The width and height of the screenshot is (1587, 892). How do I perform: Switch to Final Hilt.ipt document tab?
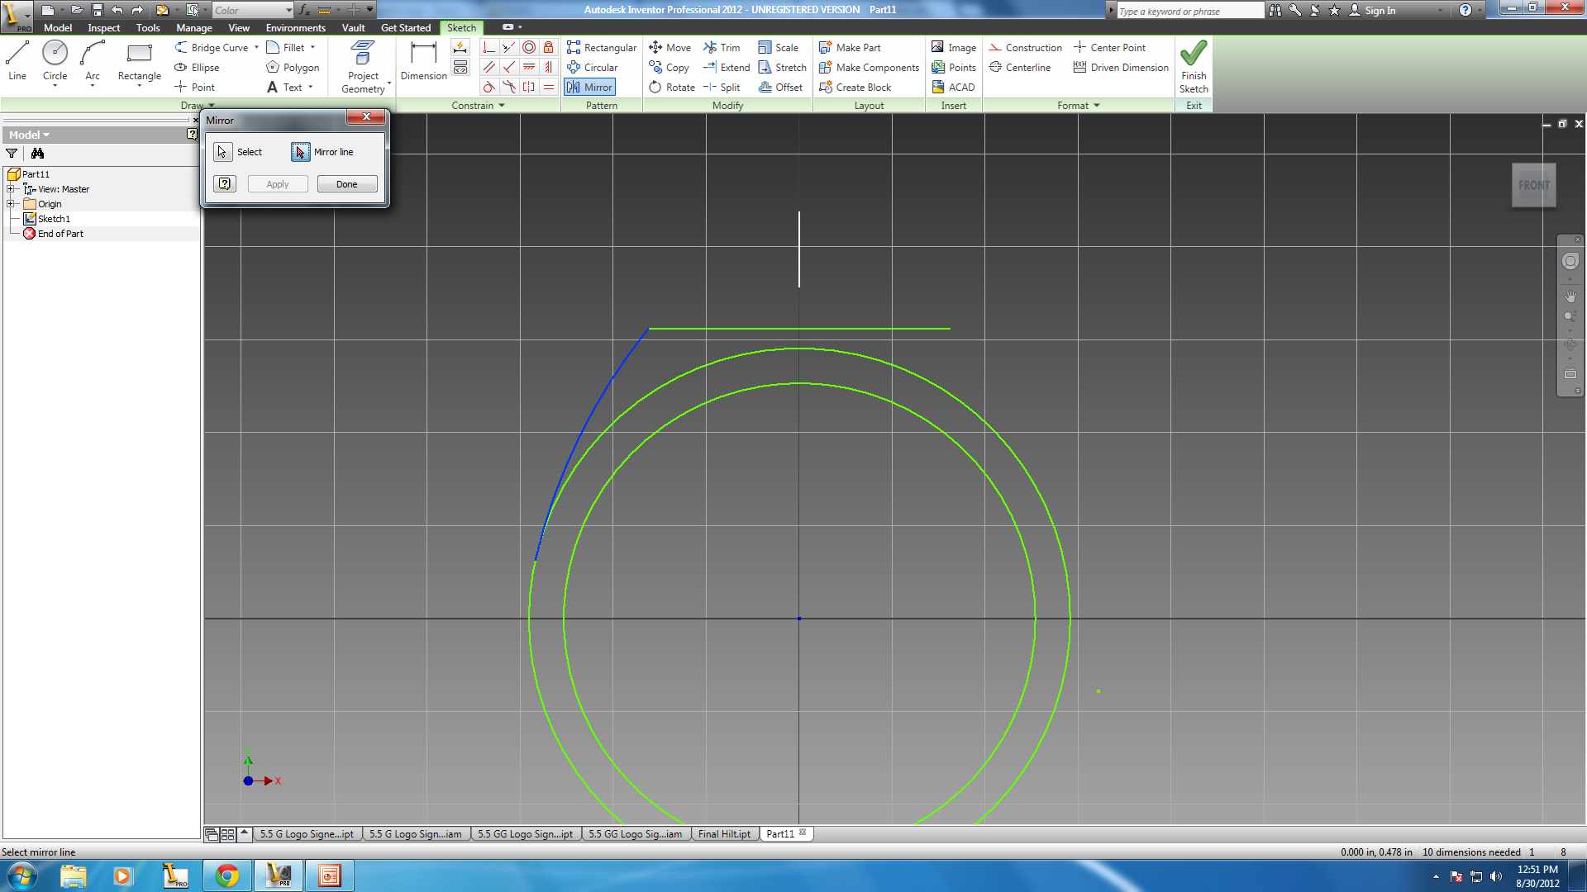coord(724,834)
